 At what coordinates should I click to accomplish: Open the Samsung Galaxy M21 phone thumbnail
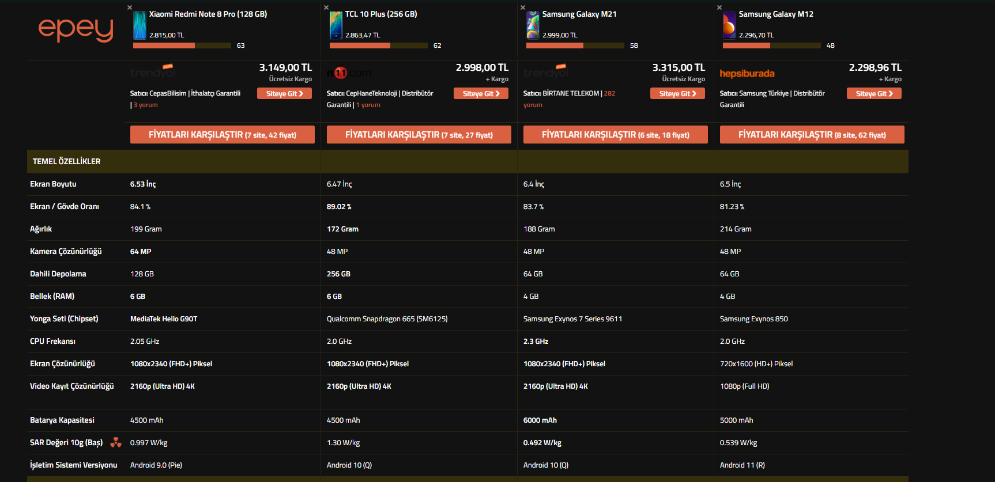click(533, 25)
